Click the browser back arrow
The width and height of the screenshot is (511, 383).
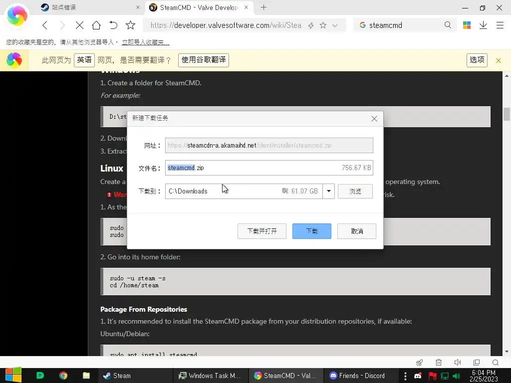coord(45,25)
